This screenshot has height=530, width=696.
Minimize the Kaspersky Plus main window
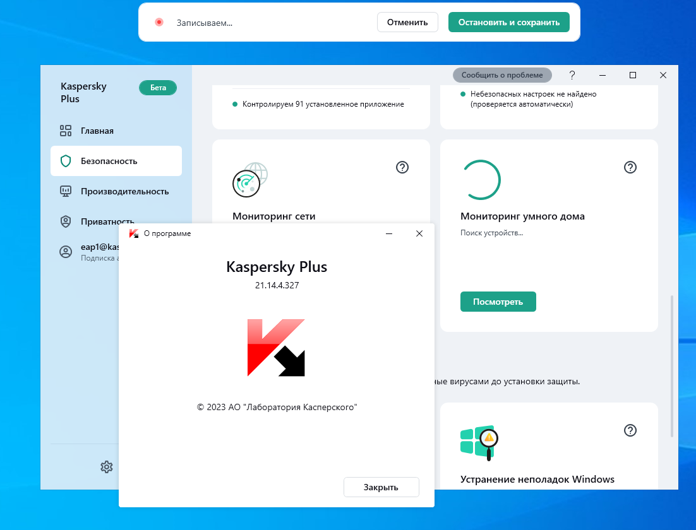point(603,75)
